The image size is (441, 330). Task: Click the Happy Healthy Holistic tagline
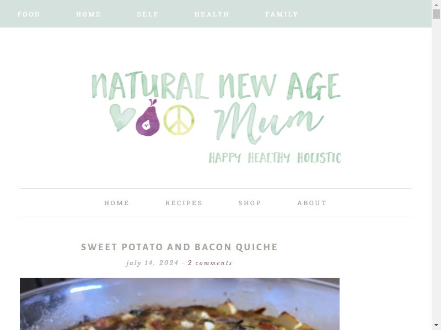click(x=275, y=158)
